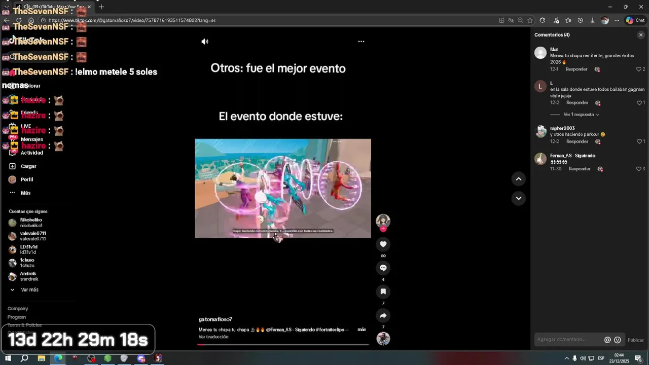Close the TikTok browser tab

tap(89, 7)
